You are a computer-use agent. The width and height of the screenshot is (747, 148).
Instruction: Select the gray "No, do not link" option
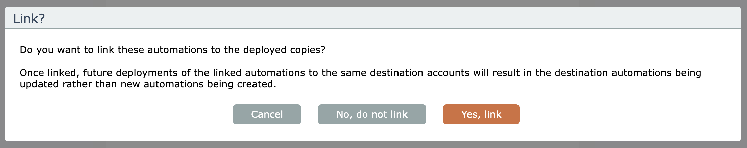(372, 114)
